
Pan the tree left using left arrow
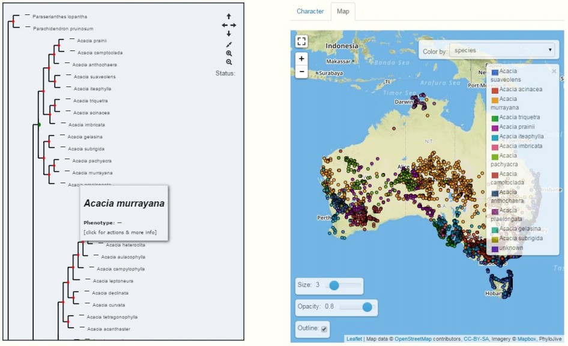[225, 25]
